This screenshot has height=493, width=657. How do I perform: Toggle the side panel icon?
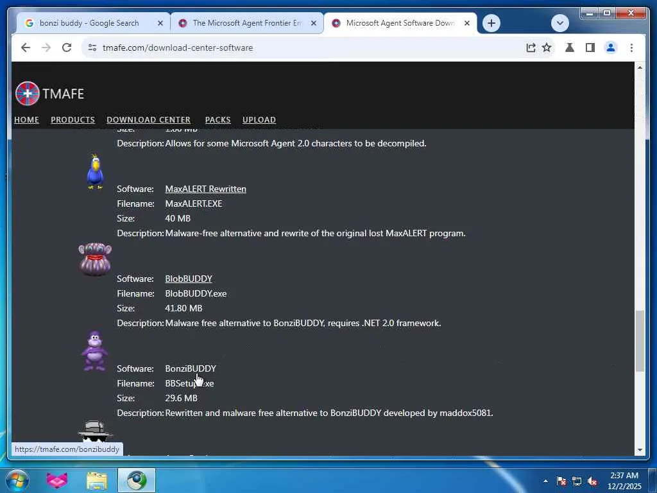[x=590, y=48]
